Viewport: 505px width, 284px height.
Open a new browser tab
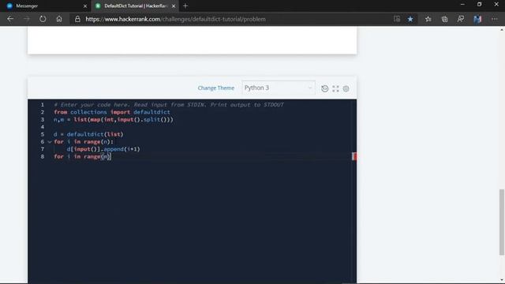coord(185,6)
